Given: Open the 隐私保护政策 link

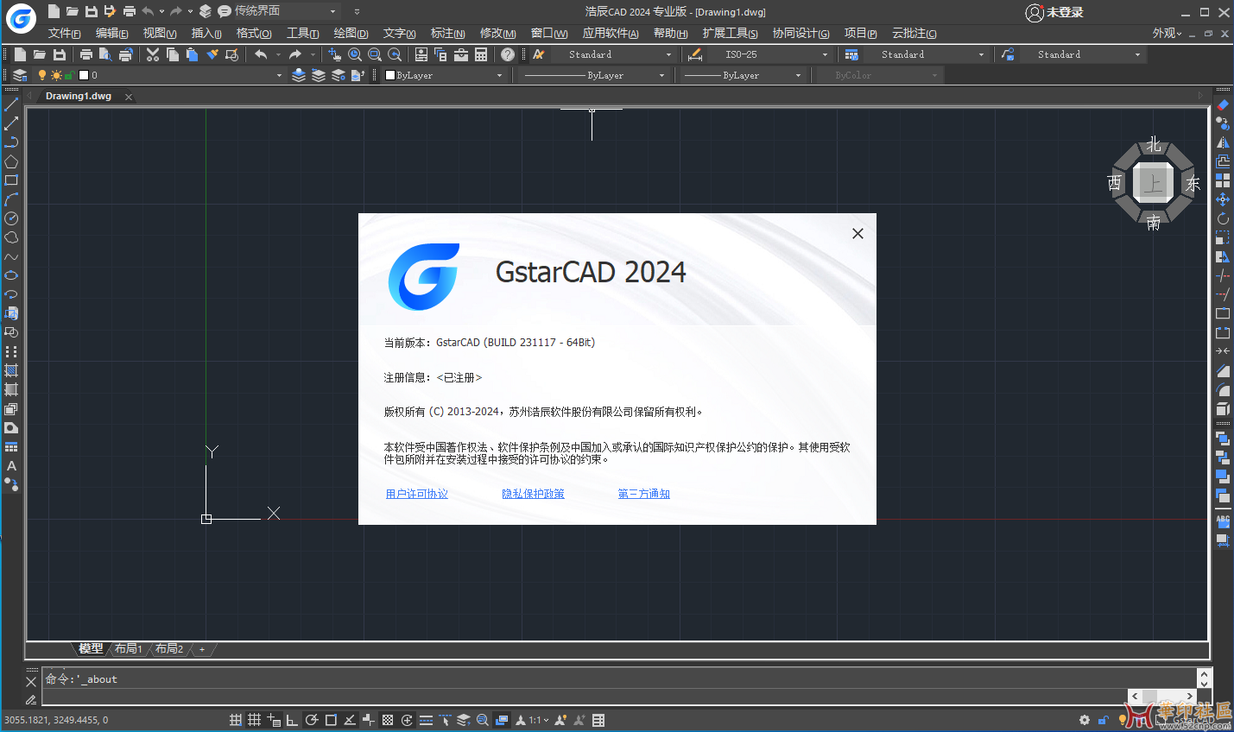Looking at the screenshot, I should click(533, 494).
